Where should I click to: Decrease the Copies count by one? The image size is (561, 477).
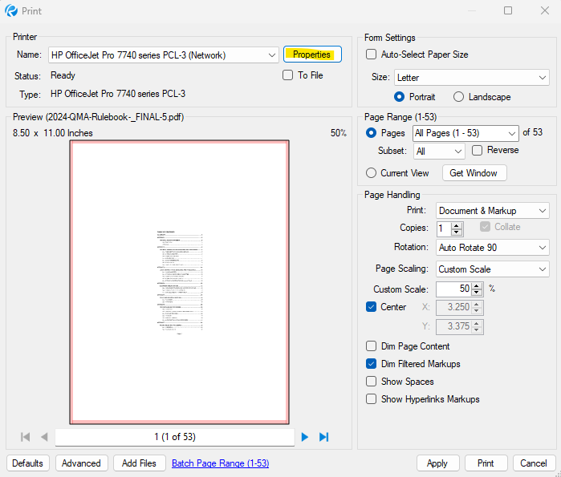pos(456,232)
